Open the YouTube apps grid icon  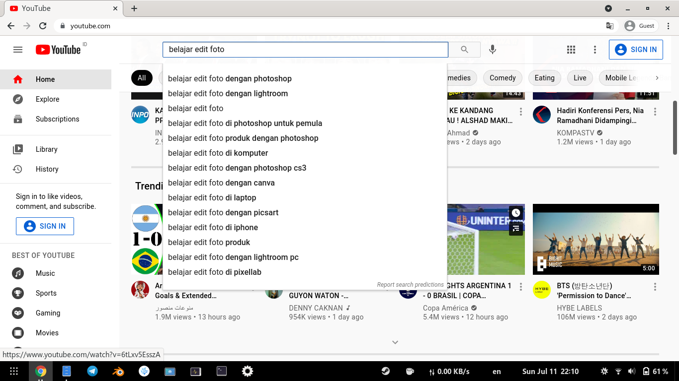click(571, 50)
